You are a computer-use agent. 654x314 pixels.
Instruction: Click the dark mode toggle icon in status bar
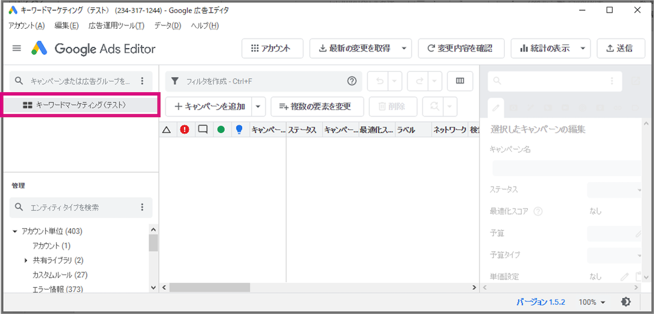pyautogui.click(x=625, y=302)
